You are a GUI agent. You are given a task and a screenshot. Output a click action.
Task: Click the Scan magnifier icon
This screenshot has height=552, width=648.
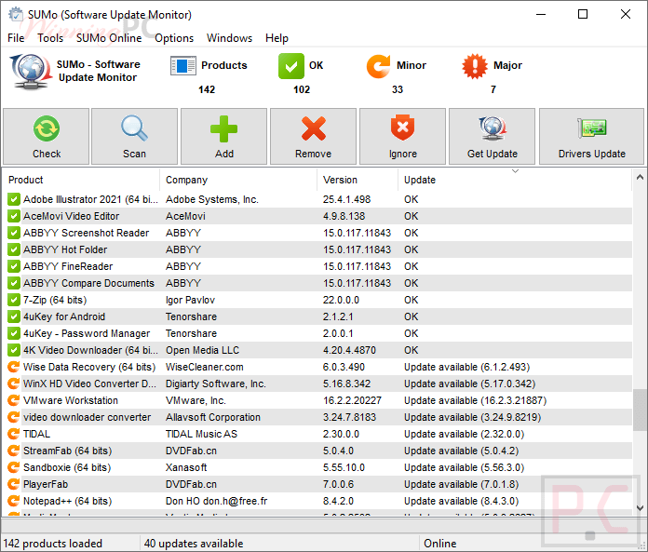click(x=134, y=128)
